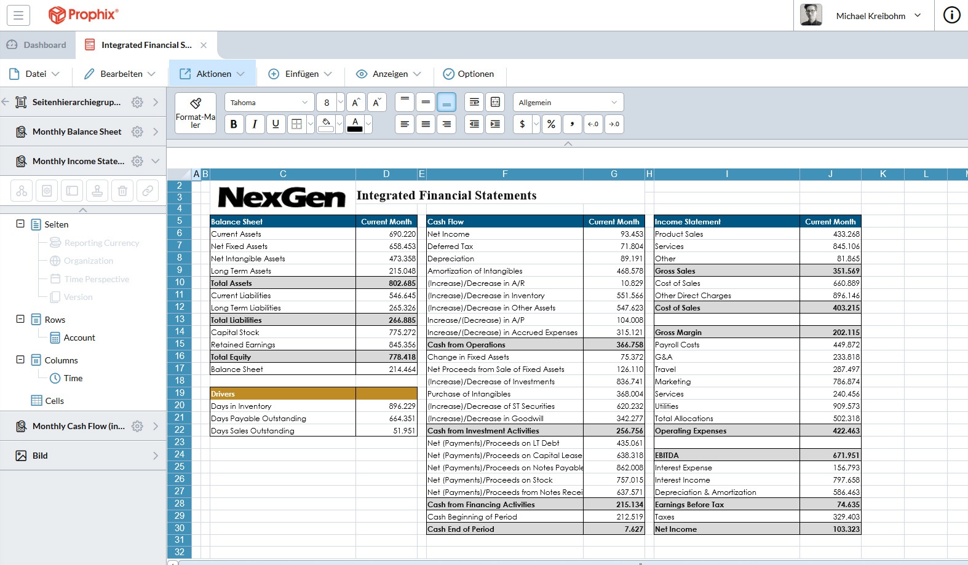Center-align text horizontally
Image resolution: width=968 pixels, height=565 pixels.
[426, 124]
